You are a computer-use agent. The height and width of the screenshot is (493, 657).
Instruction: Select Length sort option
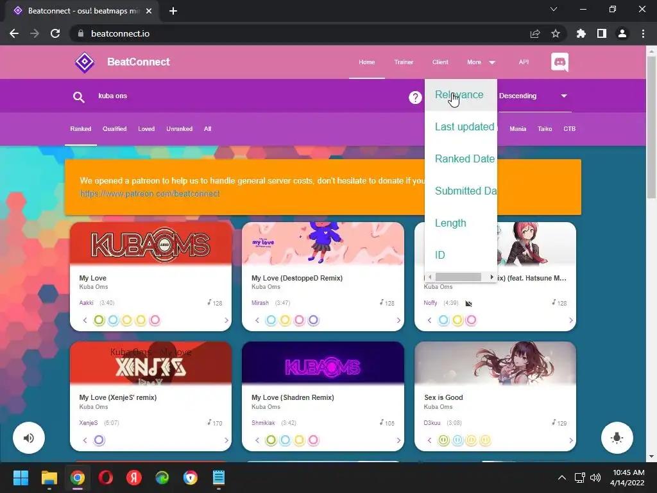tap(461, 223)
